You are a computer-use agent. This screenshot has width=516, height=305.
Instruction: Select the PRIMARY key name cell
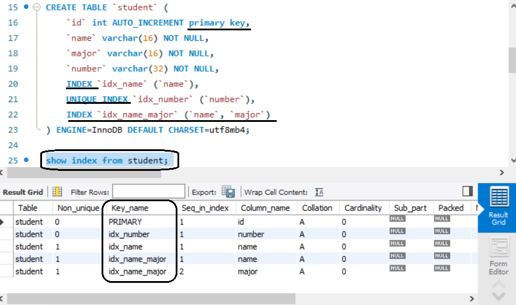click(x=125, y=222)
